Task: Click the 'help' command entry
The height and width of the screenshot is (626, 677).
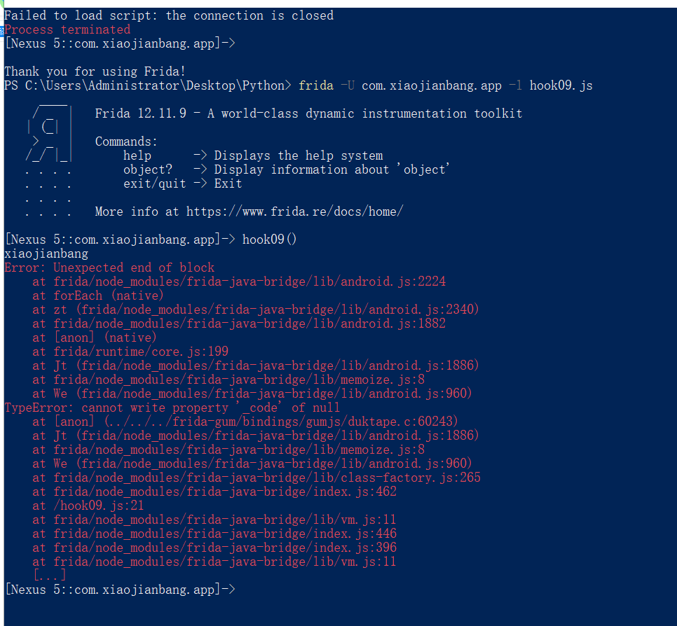Action: (137, 155)
